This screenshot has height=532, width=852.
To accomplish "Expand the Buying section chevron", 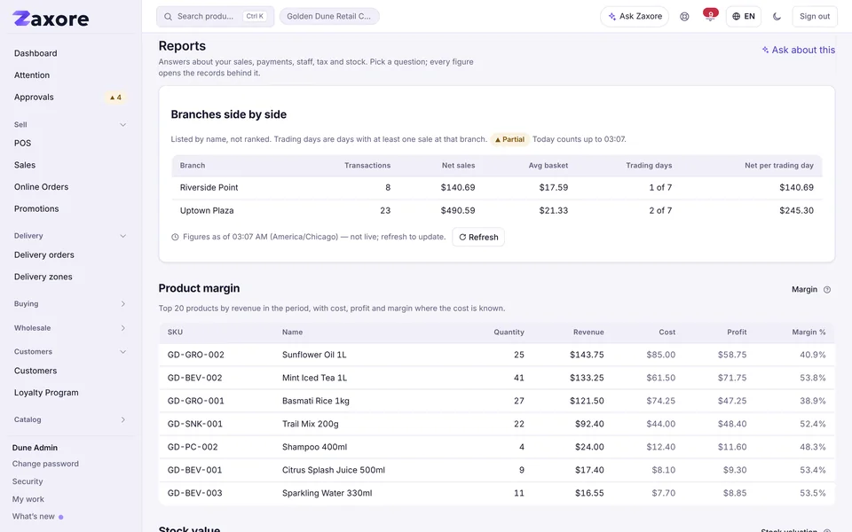I will pyautogui.click(x=122, y=304).
